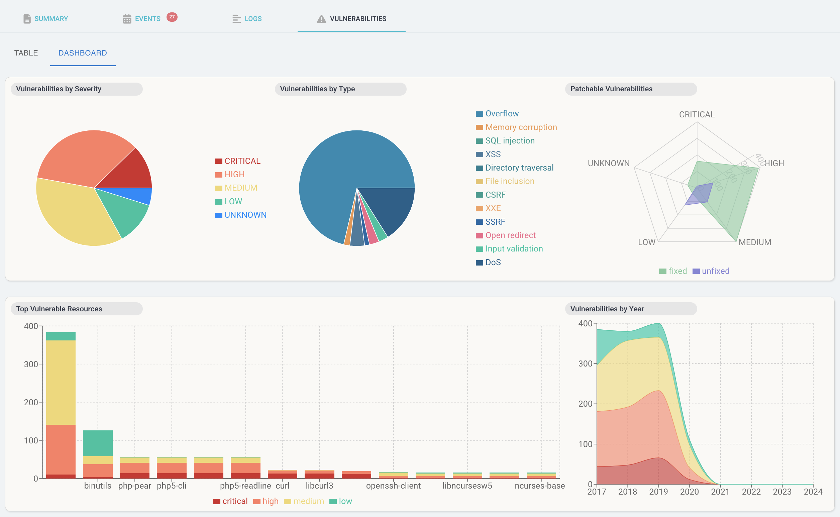
Task: Toggle DoS legend entry
Action: click(493, 262)
